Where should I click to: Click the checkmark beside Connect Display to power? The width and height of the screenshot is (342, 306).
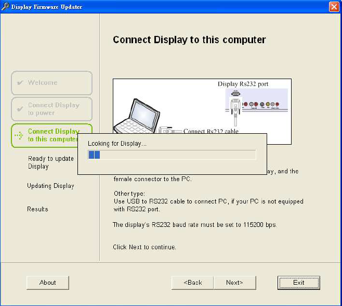point(20,109)
